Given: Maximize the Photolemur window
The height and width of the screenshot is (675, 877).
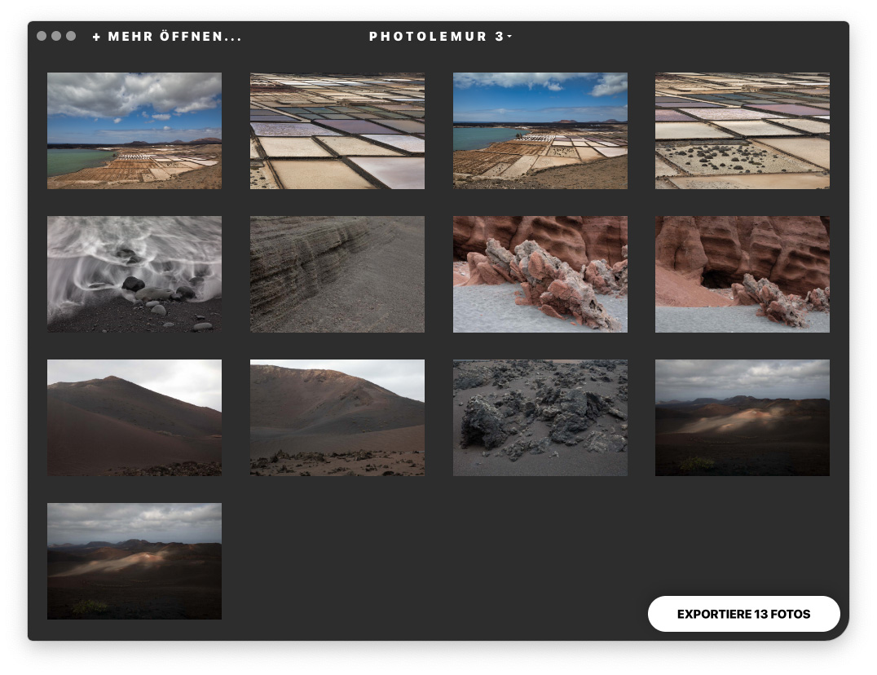Looking at the screenshot, I should click(71, 36).
